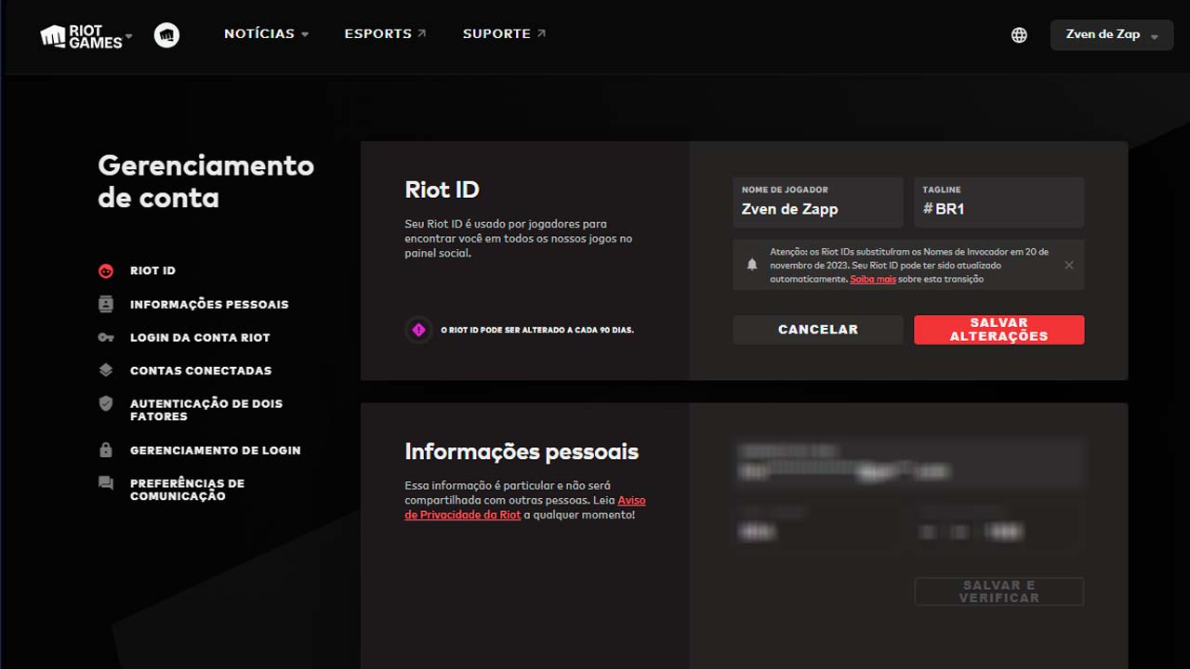The width and height of the screenshot is (1190, 669).
Task: Click the Riot Games logo in the header
Action: tap(79, 34)
